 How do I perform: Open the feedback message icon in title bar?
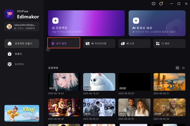(154, 4)
